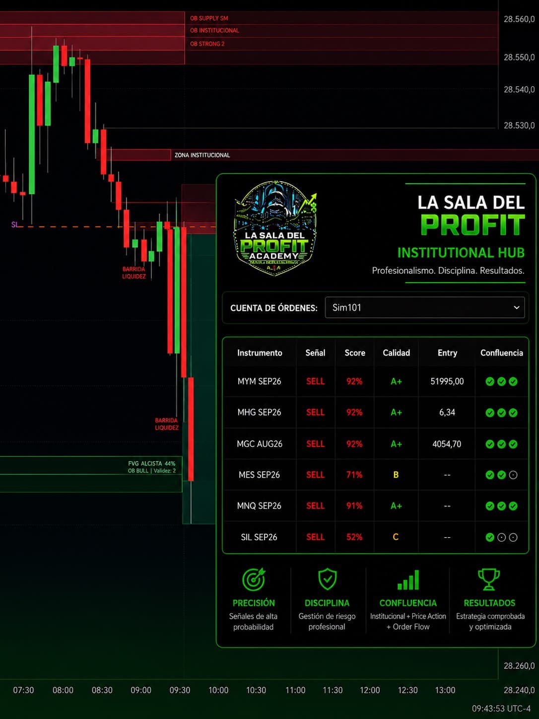This screenshot has width=539, height=719.
Task: Click the OB INSTITUCIONAL zone label
Action: click(x=214, y=30)
